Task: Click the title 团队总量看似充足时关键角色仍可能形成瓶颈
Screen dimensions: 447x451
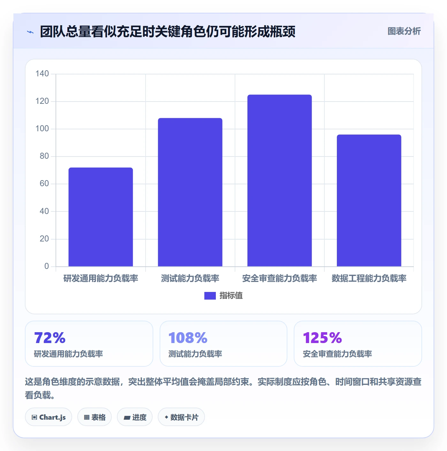Action: (x=168, y=32)
